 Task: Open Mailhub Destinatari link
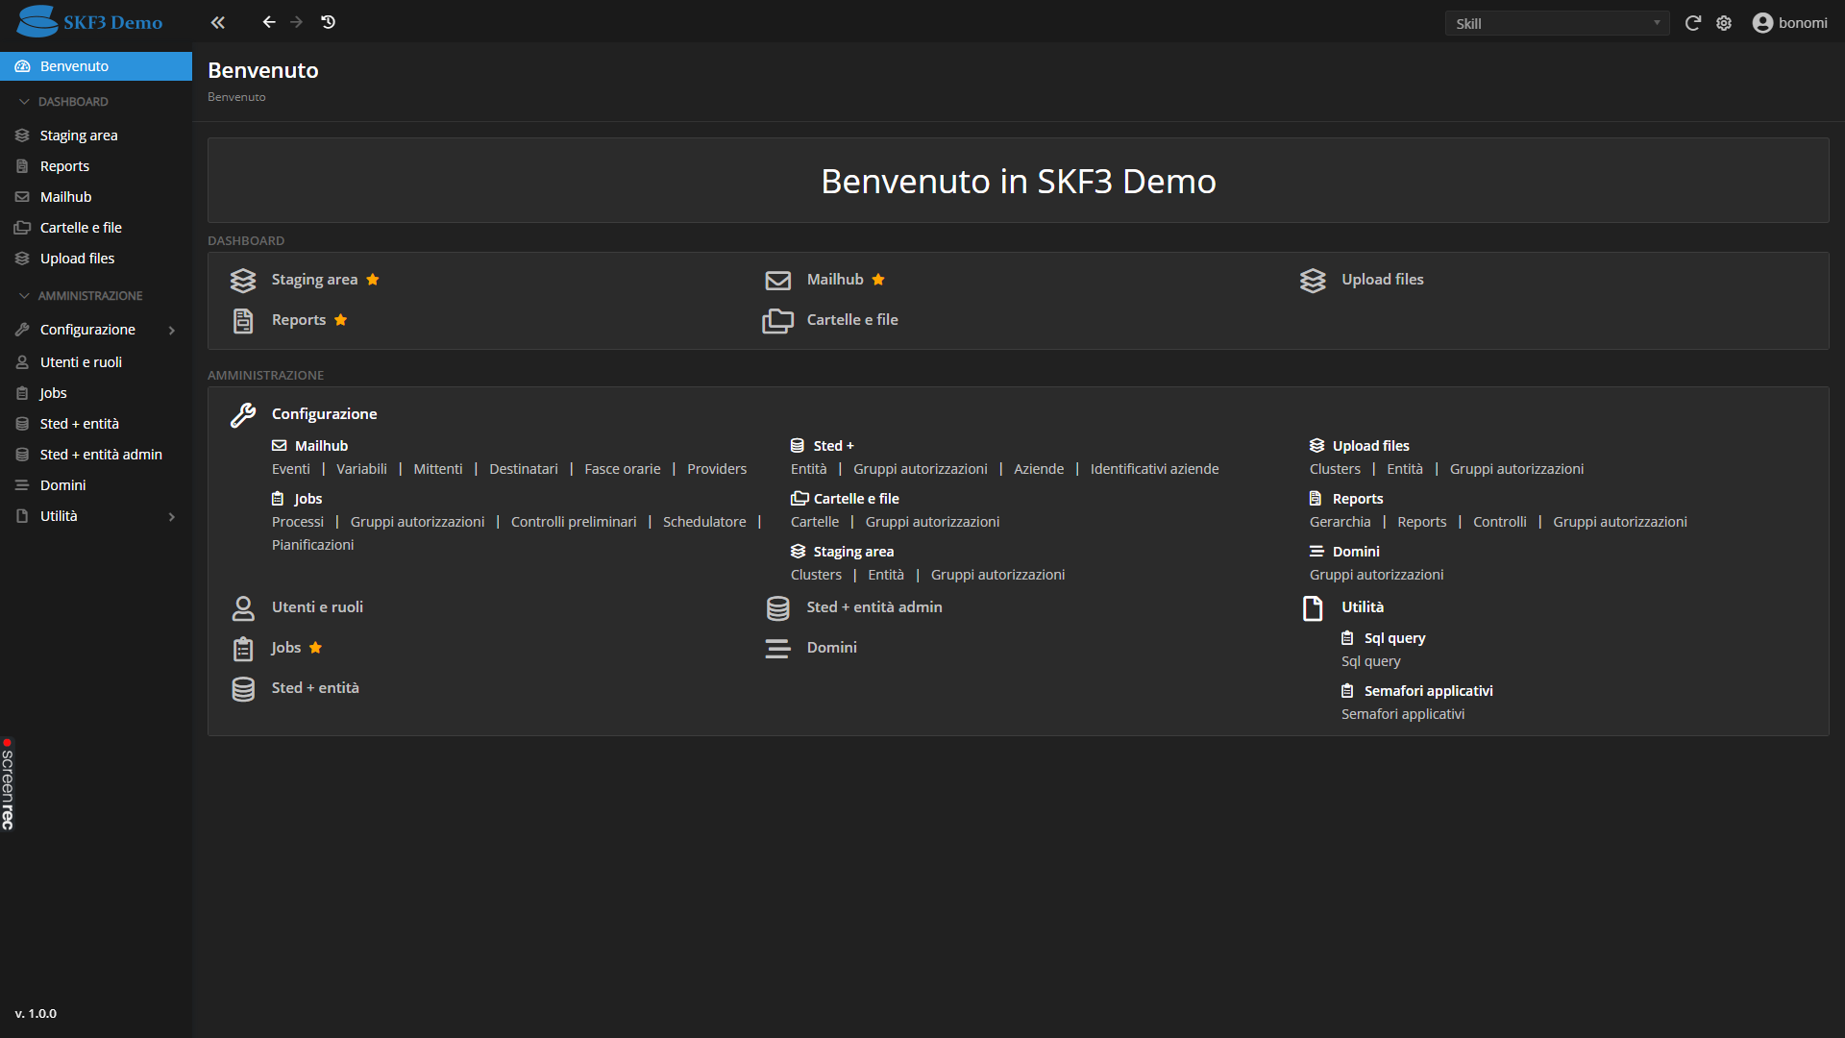(524, 469)
